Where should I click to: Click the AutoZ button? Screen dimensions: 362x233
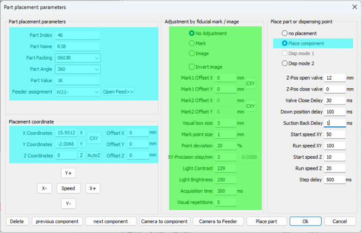(x=93, y=155)
